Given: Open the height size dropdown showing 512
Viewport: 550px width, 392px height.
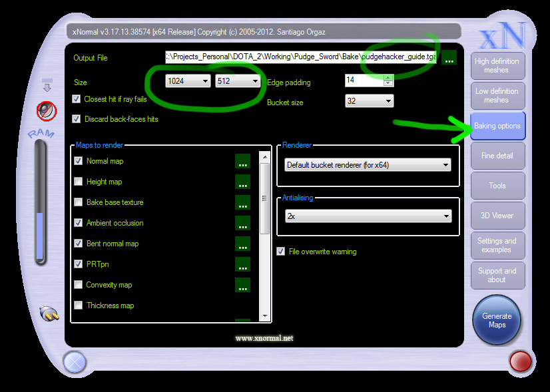Looking at the screenshot, I should pos(238,81).
